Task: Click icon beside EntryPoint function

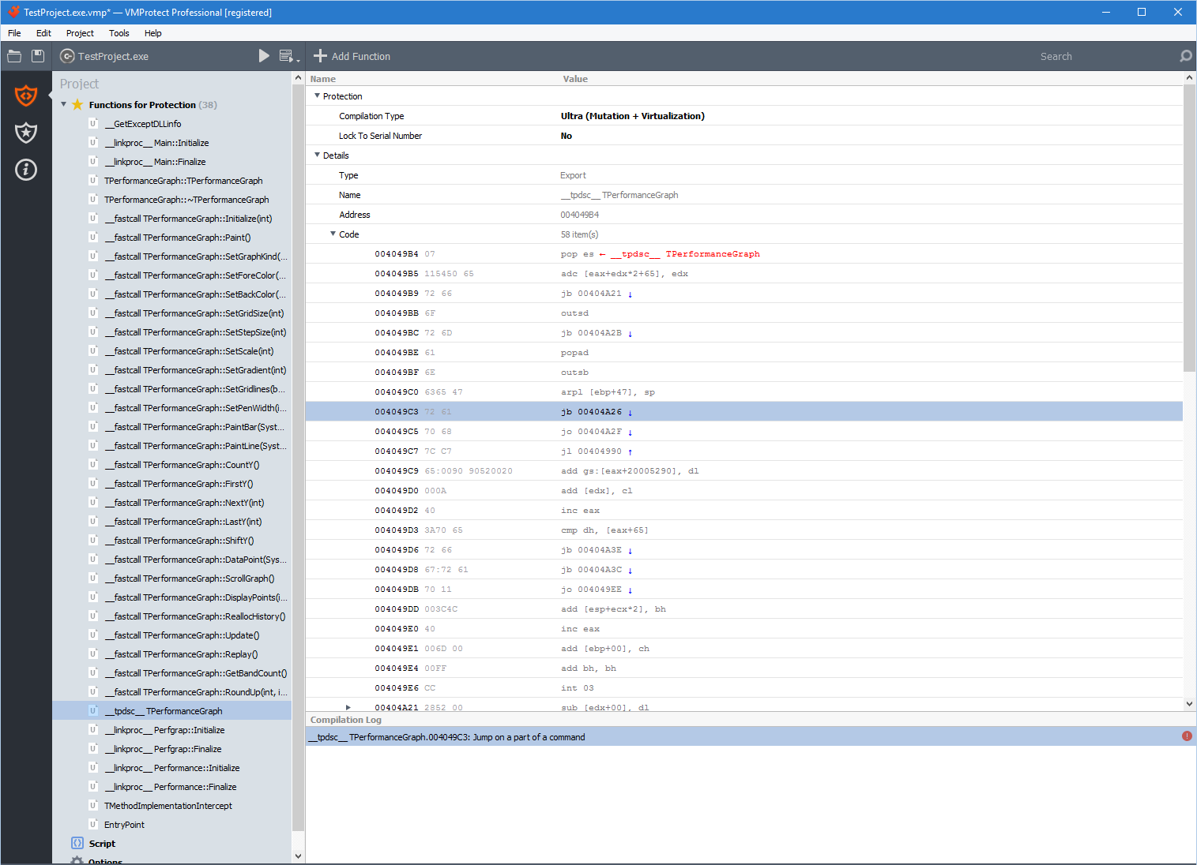Action: [93, 825]
